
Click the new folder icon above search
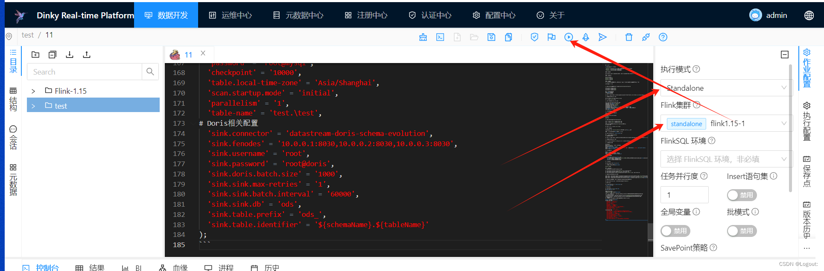35,55
